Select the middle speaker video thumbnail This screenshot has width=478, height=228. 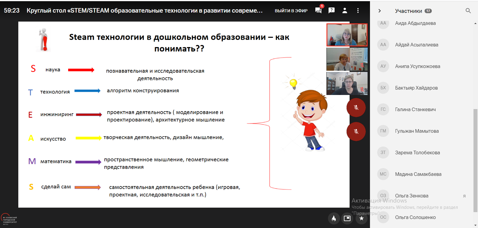click(347, 59)
